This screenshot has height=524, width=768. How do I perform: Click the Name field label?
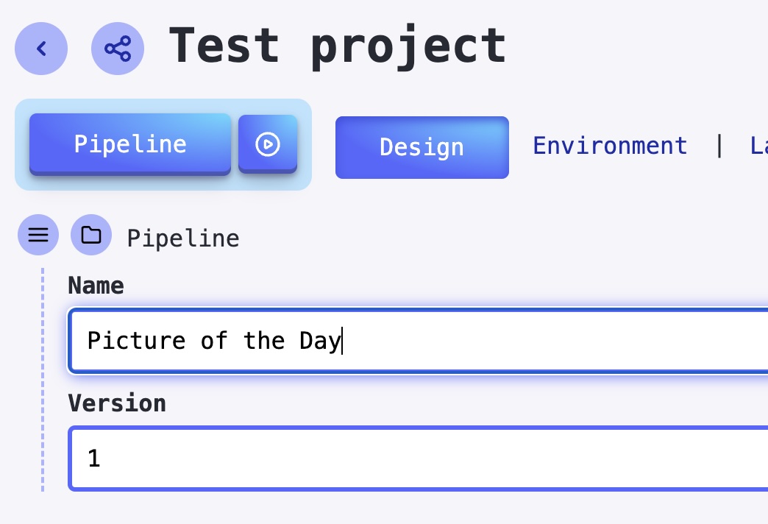click(x=96, y=286)
